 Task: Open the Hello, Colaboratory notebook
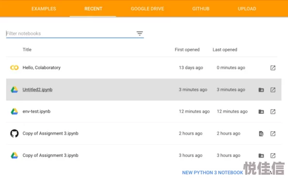[42, 68]
